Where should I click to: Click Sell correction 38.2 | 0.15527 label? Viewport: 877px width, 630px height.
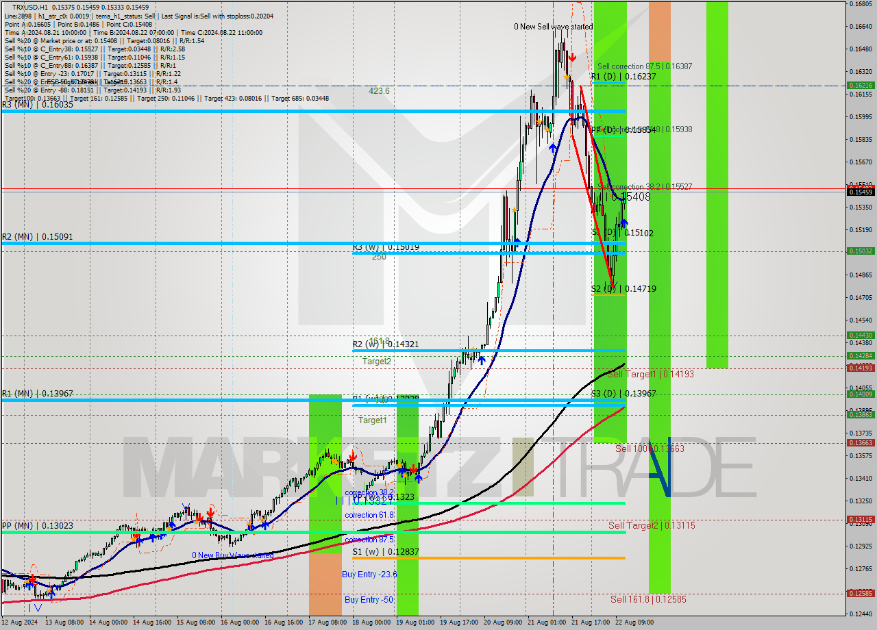pyautogui.click(x=645, y=186)
